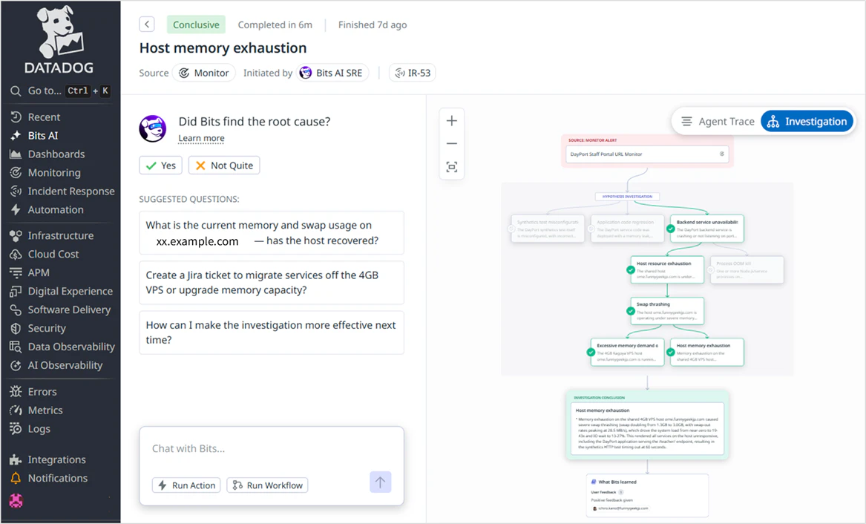Image resolution: width=866 pixels, height=524 pixels.
Task: Click the AI Observability icon
Action: [16, 365]
